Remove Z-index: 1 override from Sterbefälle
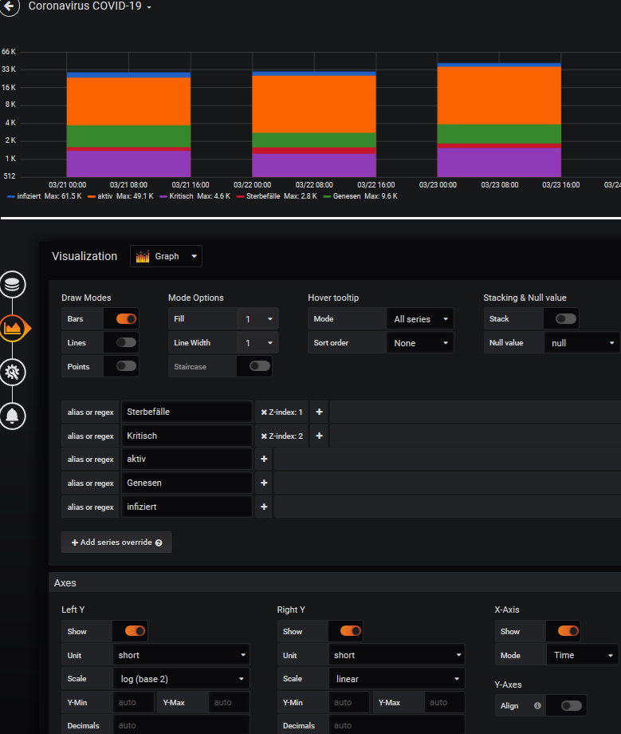Image resolution: width=621 pixels, height=734 pixels. 264,412
